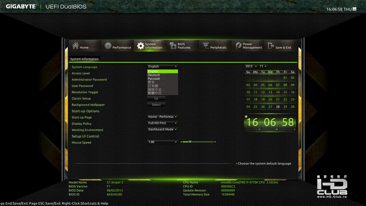Click the Administrator Password label
This screenshot has height=206, width=366.
[89, 80]
